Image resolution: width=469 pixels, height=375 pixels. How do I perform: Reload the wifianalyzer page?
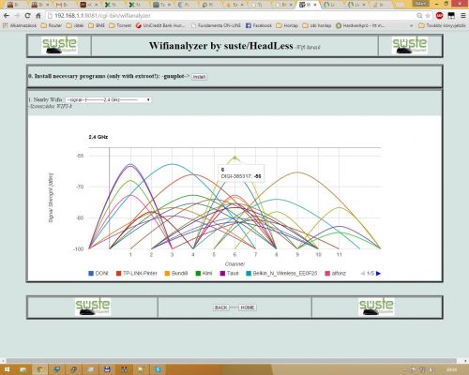click(27, 16)
